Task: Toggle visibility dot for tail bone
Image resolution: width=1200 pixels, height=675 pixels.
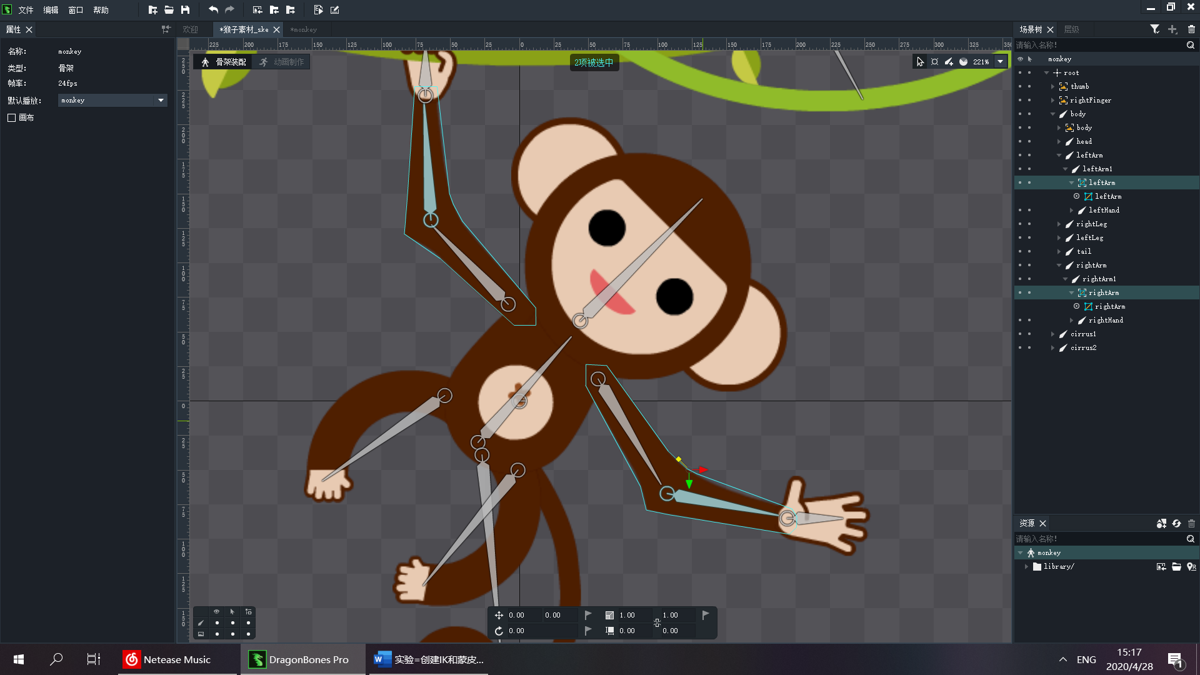Action: [1020, 251]
